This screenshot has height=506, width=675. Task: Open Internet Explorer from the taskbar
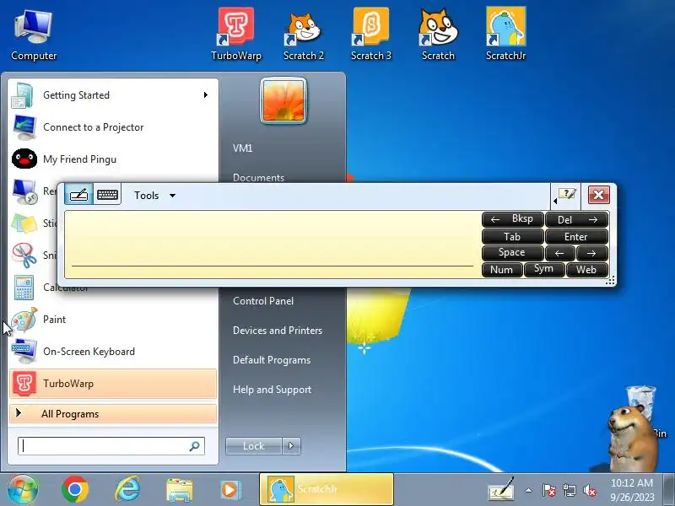click(127, 490)
